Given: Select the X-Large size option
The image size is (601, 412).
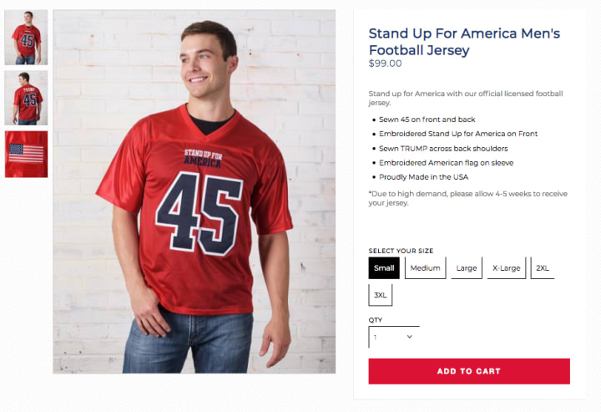Looking at the screenshot, I should pyautogui.click(x=507, y=267).
